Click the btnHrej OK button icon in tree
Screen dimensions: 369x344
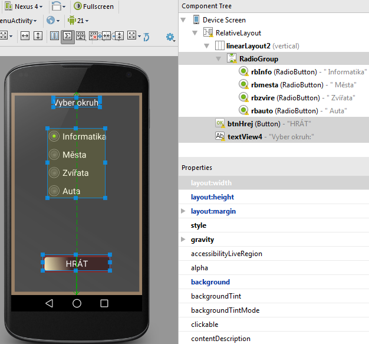tap(220, 123)
